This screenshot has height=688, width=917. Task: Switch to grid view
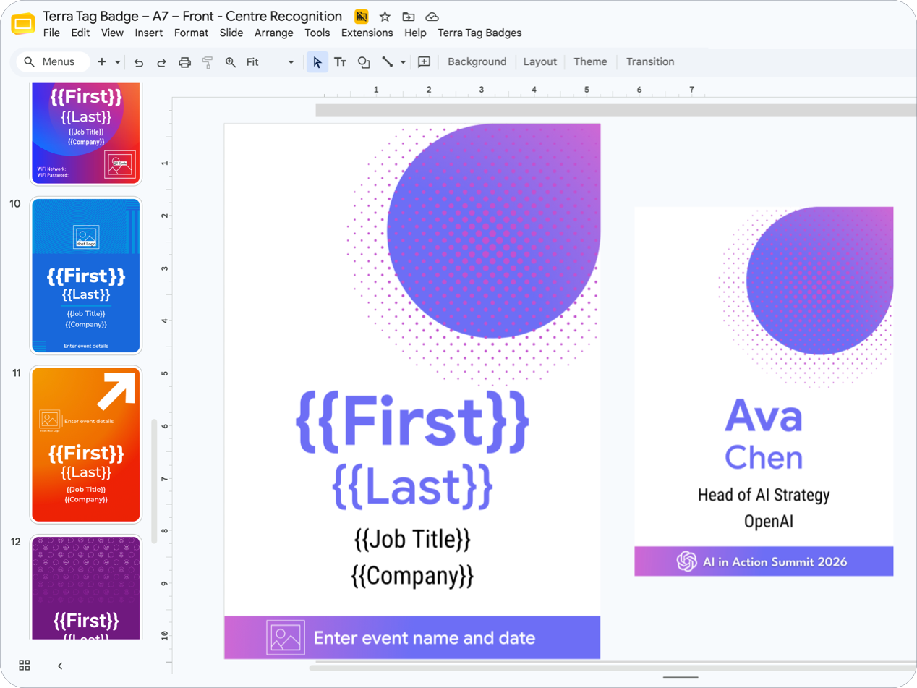pos(25,666)
